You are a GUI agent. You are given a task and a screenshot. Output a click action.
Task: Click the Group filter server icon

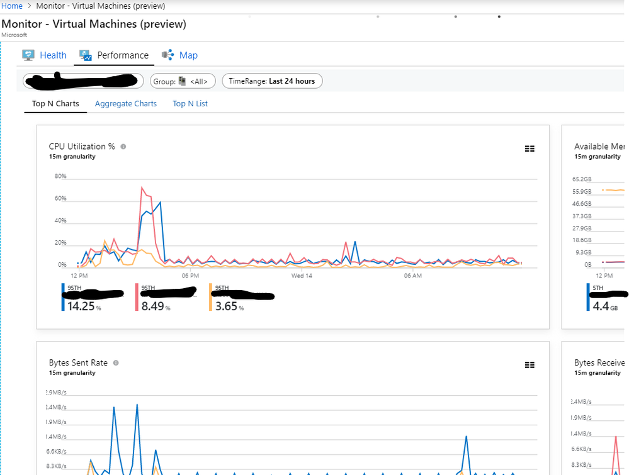pyautogui.click(x=182, y=81)
